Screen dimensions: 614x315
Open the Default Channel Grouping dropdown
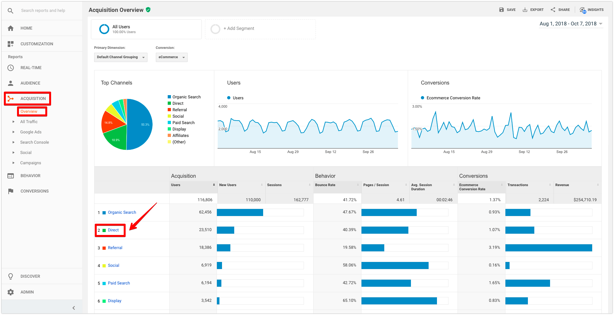click(x=121, y=57)
